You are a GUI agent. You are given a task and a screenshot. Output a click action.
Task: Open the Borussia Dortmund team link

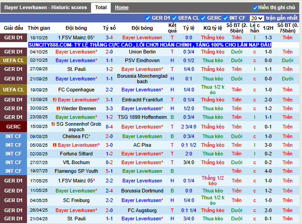tap(142, 191)
